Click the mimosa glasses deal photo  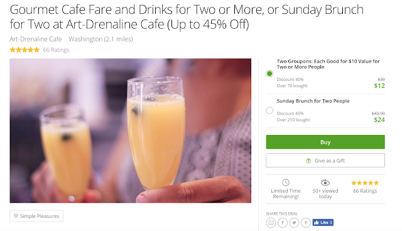(131, 131)
